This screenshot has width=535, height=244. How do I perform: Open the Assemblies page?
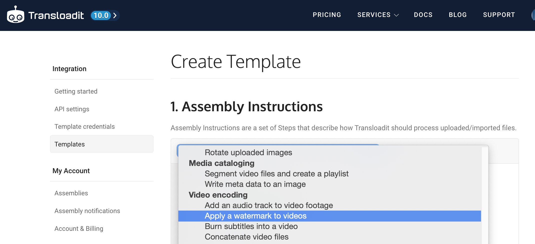(71, 193)
